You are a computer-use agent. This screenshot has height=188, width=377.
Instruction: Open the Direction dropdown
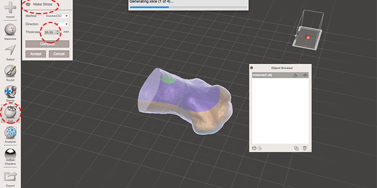pos(62,24)
